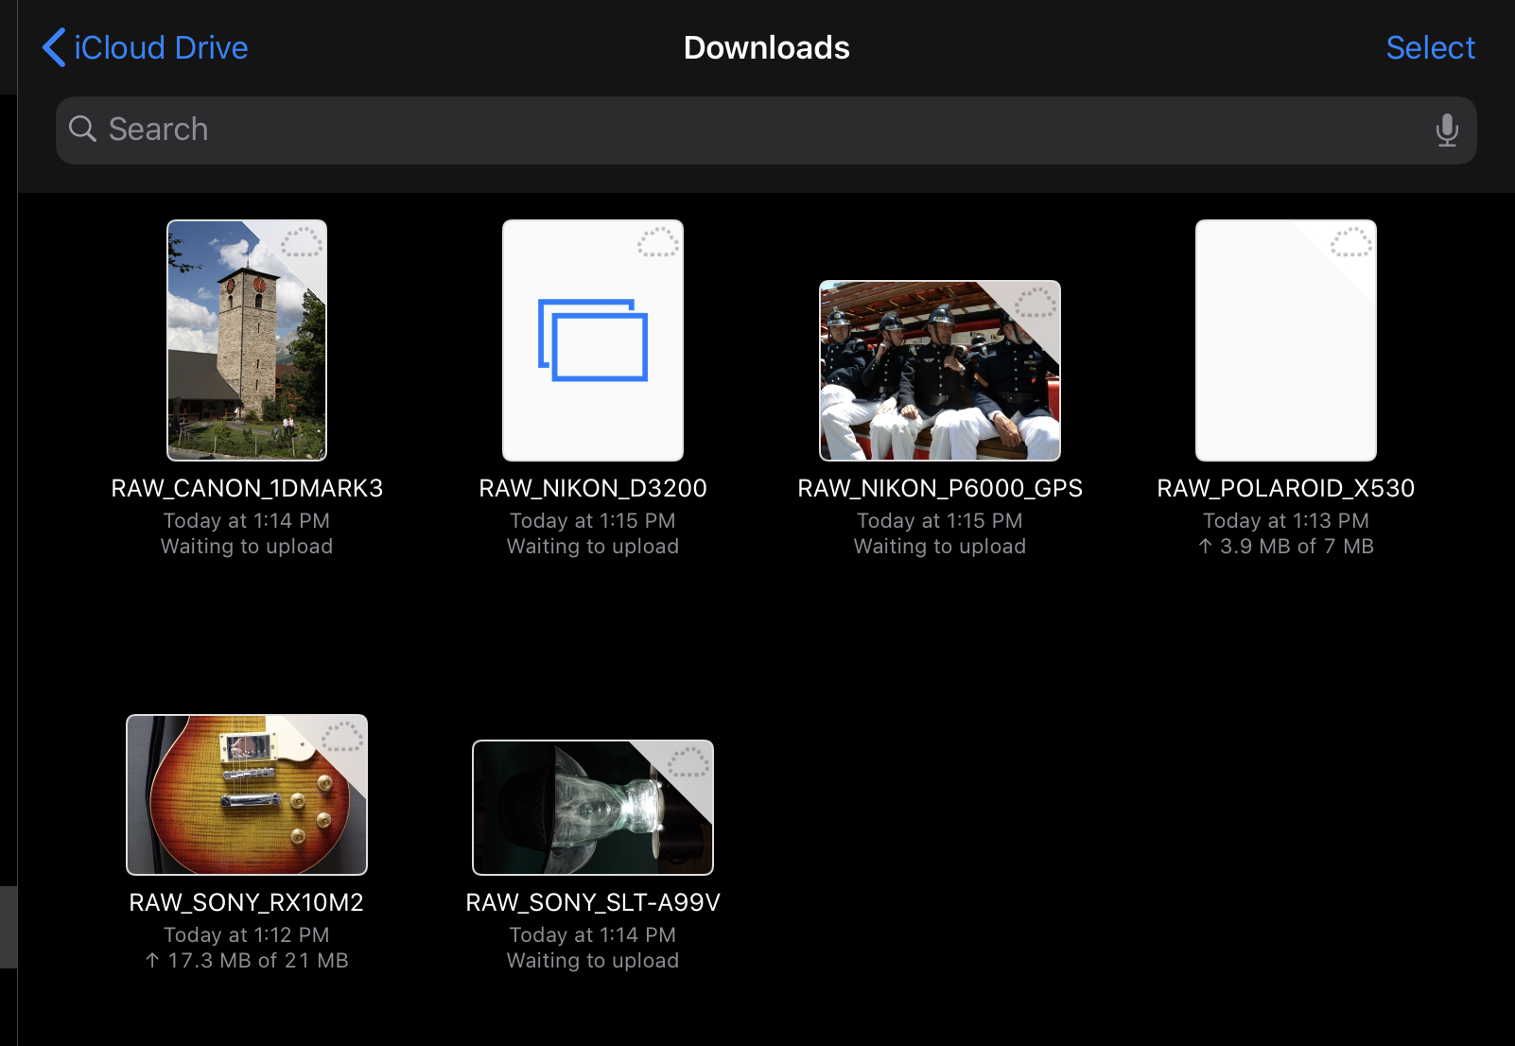The image size is (1515, 1046).
Task: Click 'Today at 1:13 PM' timestamp
Action: click(x=1286, y=521)
